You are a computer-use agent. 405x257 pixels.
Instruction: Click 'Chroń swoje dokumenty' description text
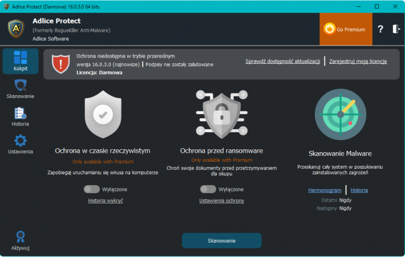(x=222, y=171)
